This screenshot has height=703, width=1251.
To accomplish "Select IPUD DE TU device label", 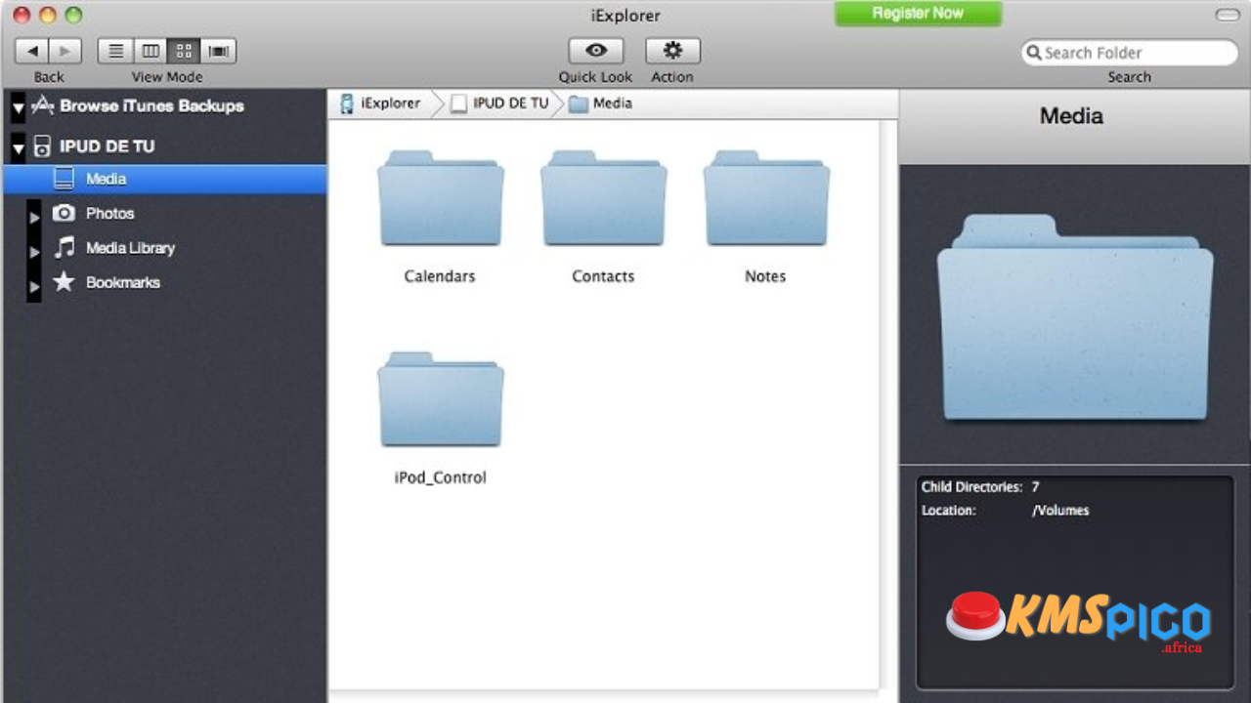I will click(107, 146).
